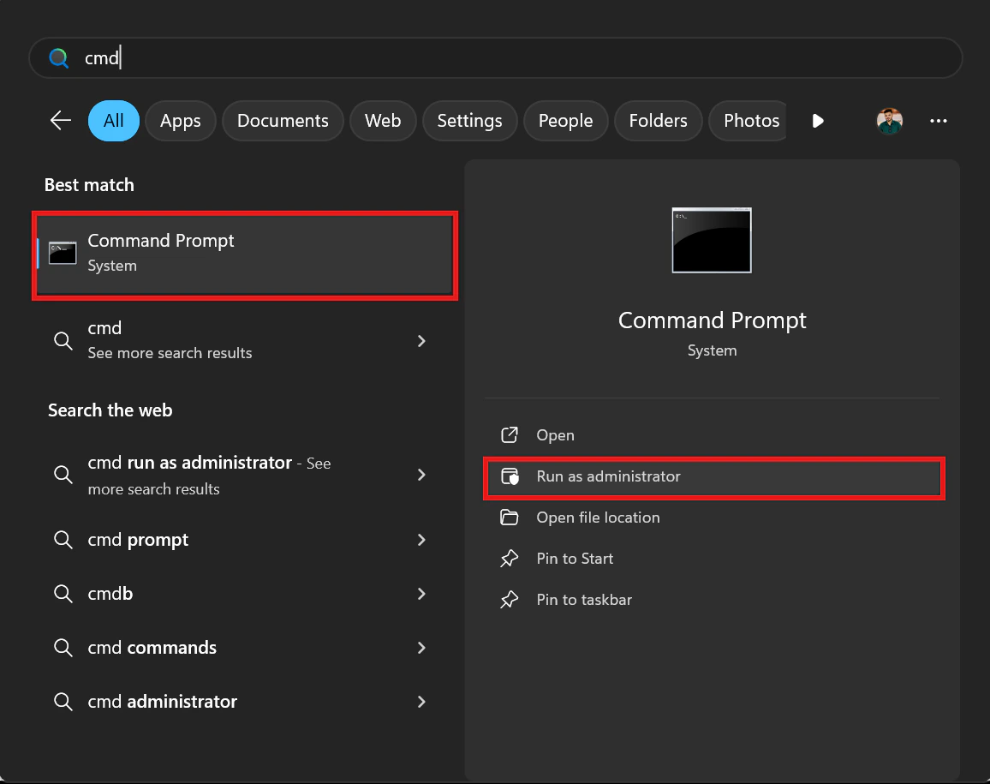Screen dimensions: 990x784
Task: Click the Open file location folder icon
Action: coord(510,518)
